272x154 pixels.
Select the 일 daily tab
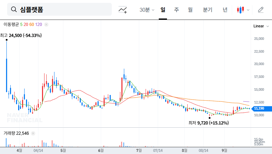(x=163, y=10)
